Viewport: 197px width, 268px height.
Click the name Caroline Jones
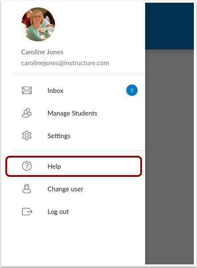click(x=42, y=52)
